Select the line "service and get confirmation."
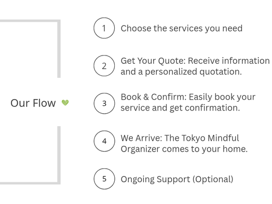Viewport: 272px width, 204px height. point(180,108)
